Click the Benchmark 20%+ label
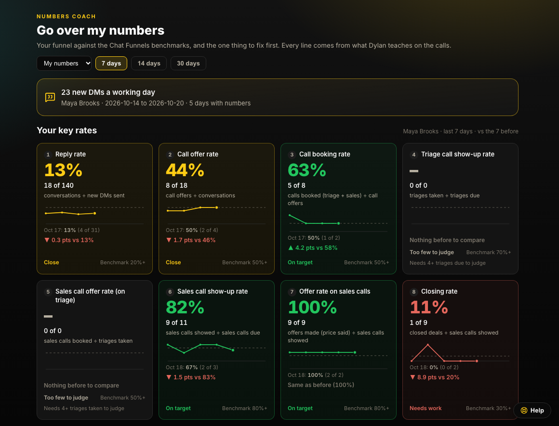Image resolution: width=559 pixels, height=426 pixels. point(122,262)
